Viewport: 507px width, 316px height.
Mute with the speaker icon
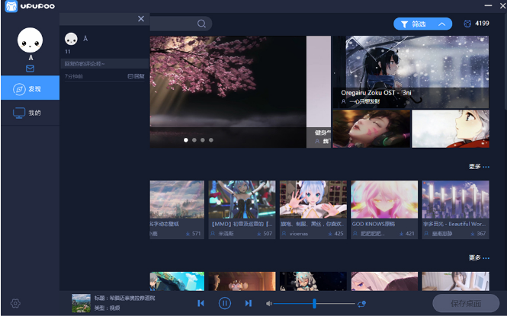pos(268,304)
